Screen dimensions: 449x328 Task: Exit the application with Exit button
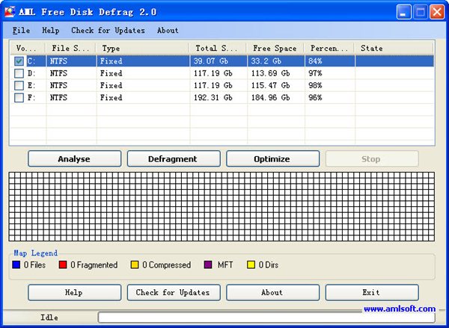coord(371,292)
